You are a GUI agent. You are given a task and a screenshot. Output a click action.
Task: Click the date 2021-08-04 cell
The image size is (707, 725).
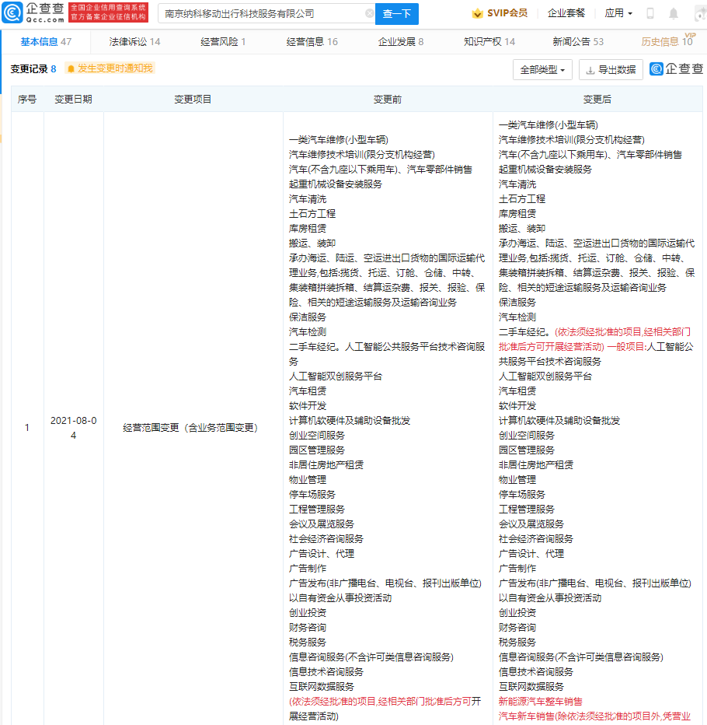[x=74, y=428]
